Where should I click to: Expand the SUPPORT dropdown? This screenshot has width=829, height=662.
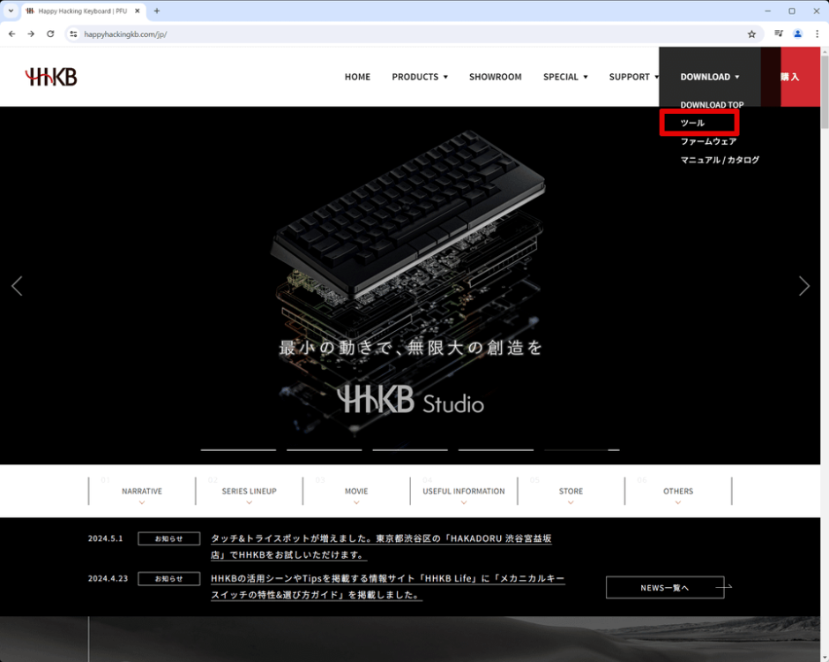(x=633, y=77)
